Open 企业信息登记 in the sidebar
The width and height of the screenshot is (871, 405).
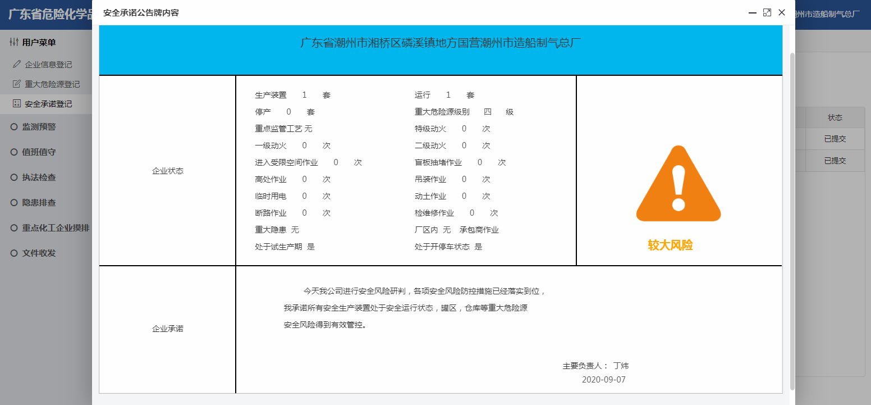click(x=46, y=65)
